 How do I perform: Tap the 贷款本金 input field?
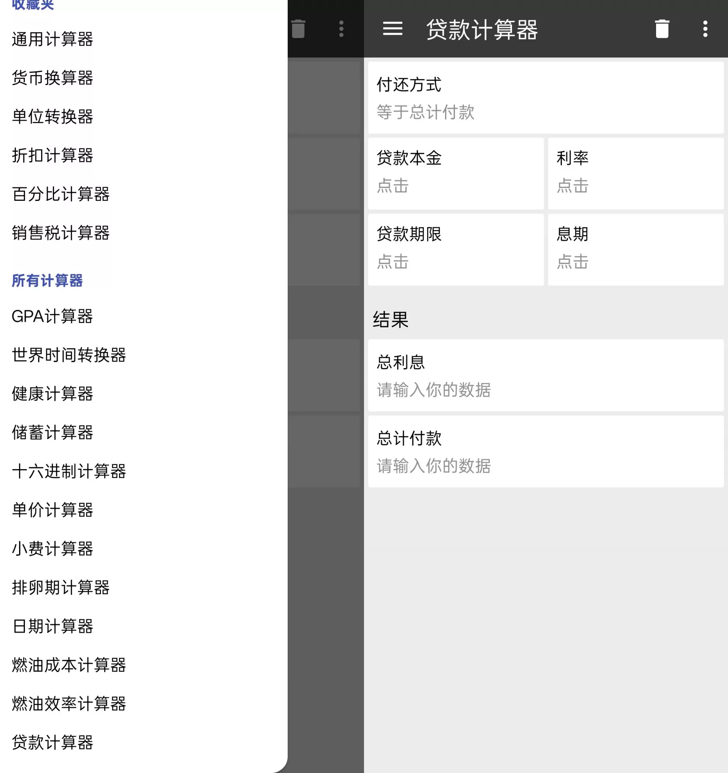[x=455, y=173]
